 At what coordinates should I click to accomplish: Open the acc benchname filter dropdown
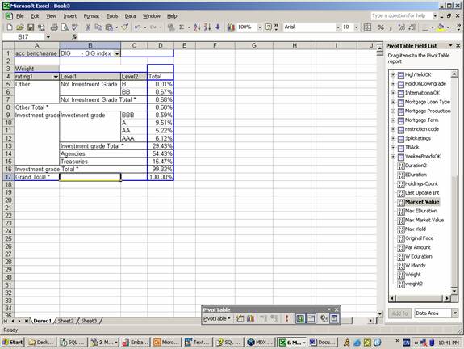click(117, 53)
